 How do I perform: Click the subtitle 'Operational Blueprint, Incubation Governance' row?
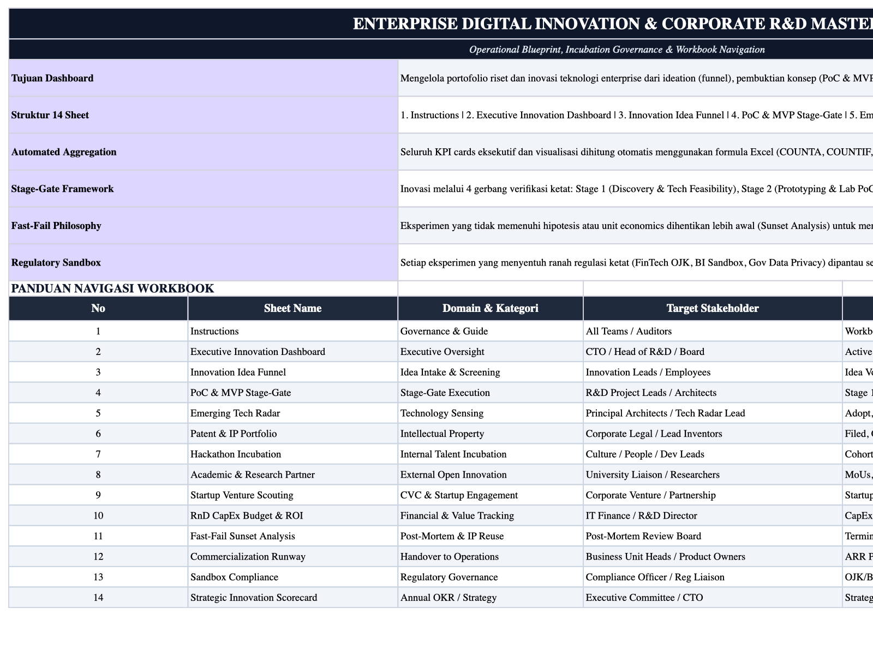click(441, 50)
